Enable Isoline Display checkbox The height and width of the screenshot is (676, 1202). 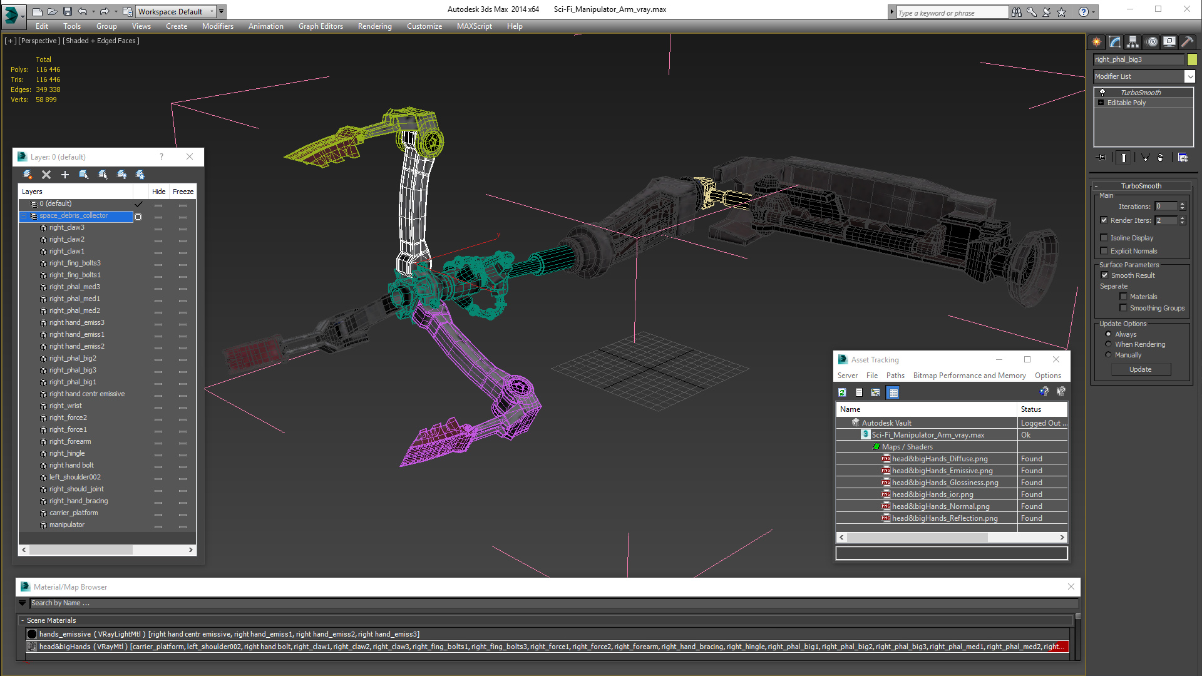click(1104, 238)
